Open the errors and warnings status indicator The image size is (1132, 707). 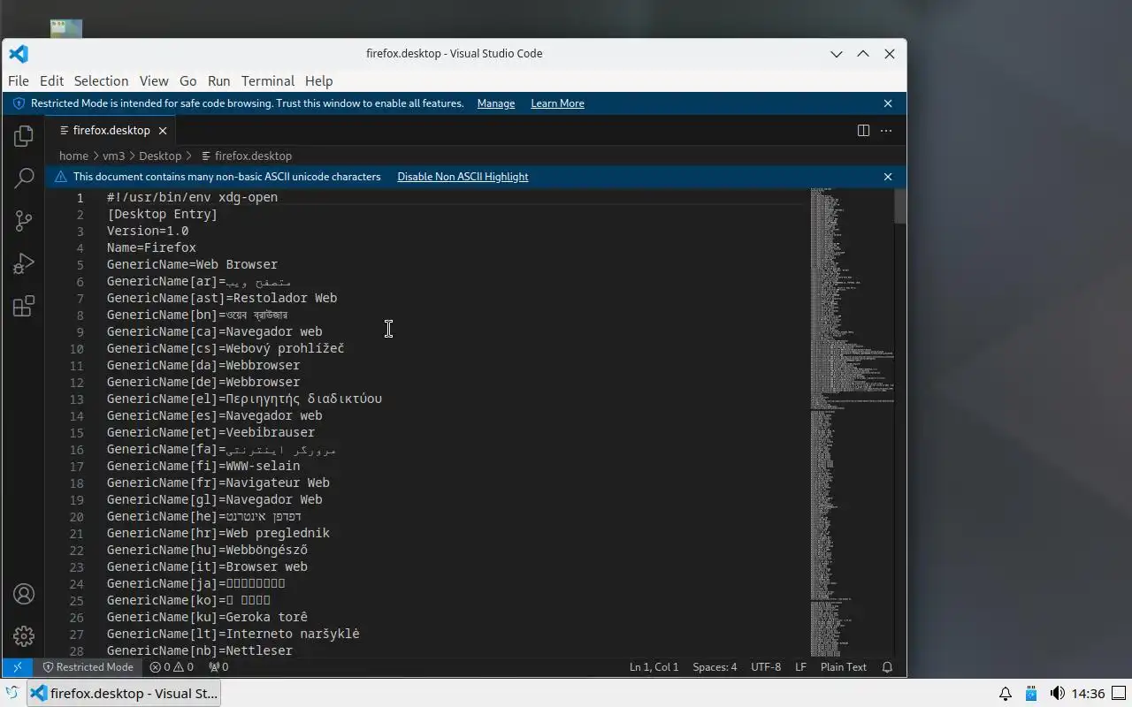tap(172, 667)
